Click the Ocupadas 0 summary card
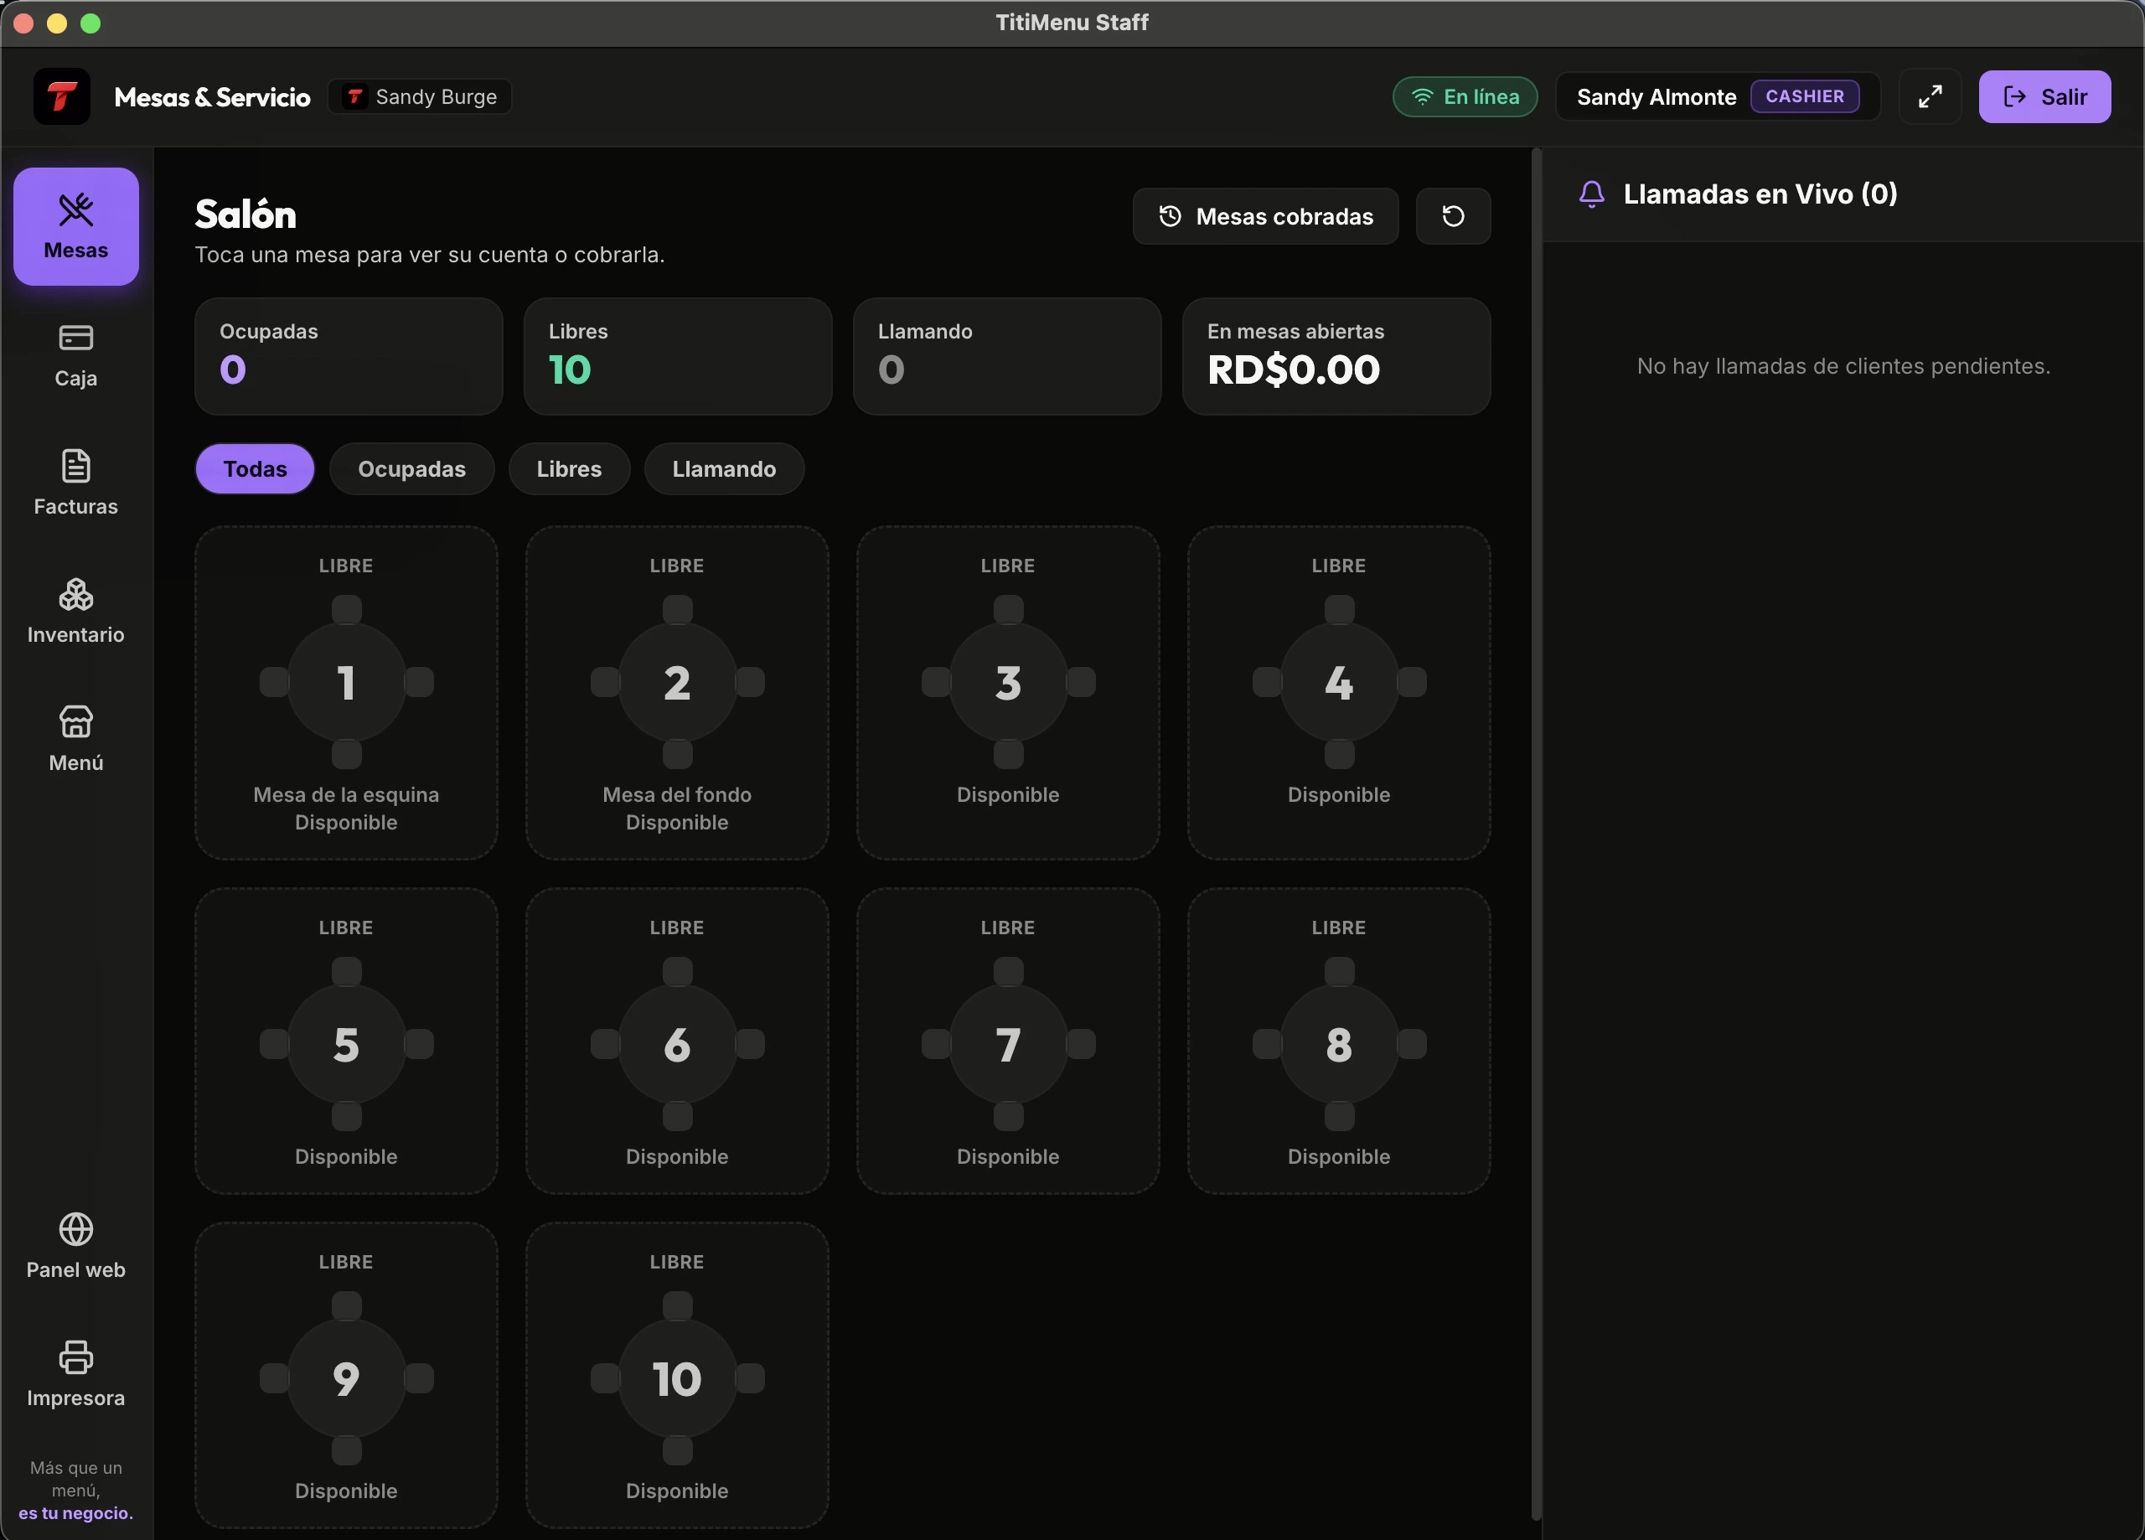 point(348,357)
